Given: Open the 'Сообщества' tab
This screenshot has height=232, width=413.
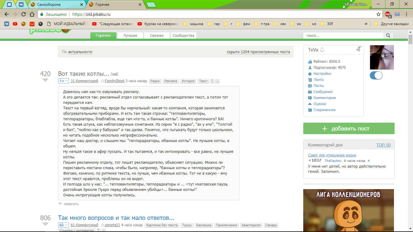Looking at the screenshot, I should pos(183,36).
